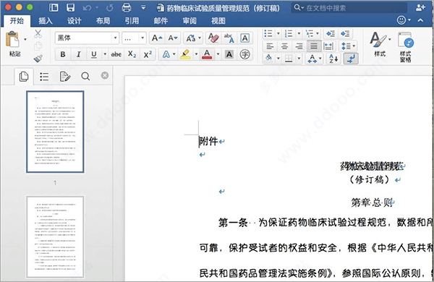This screenshot has height=282, width=434.
Task: Increase font size with A up icon
Action: [157, 38]
